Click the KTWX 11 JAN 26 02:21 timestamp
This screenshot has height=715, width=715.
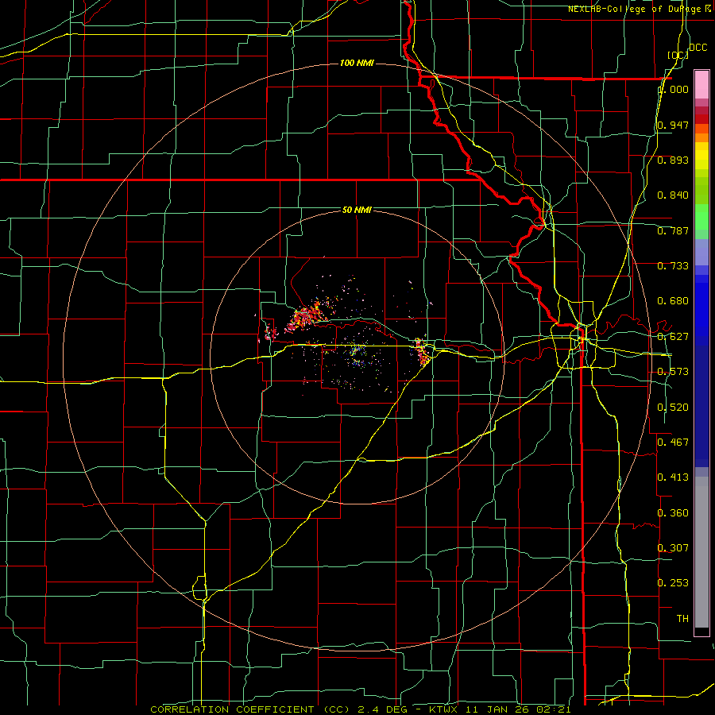coord(500,709)
